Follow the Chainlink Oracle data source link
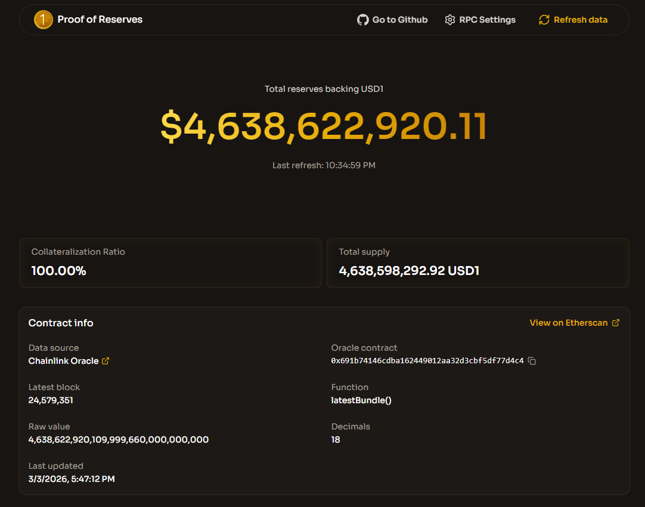The image size is (645, 507). coord(63,361)
